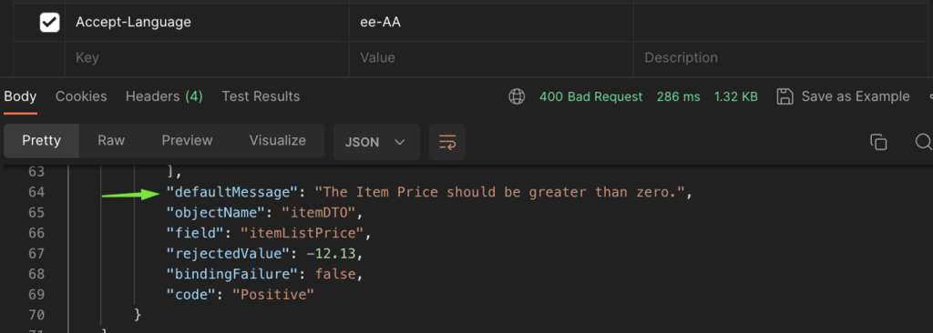933x333 pixels.
Task: Open the Headers (4) tab
Action: click(164, 96)
